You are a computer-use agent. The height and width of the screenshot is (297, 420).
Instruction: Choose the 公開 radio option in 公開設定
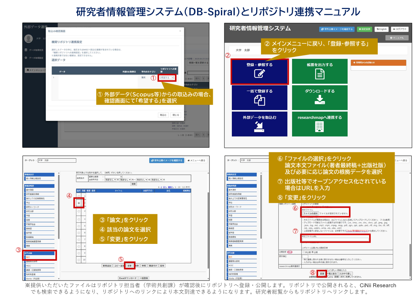pos(313,252)
